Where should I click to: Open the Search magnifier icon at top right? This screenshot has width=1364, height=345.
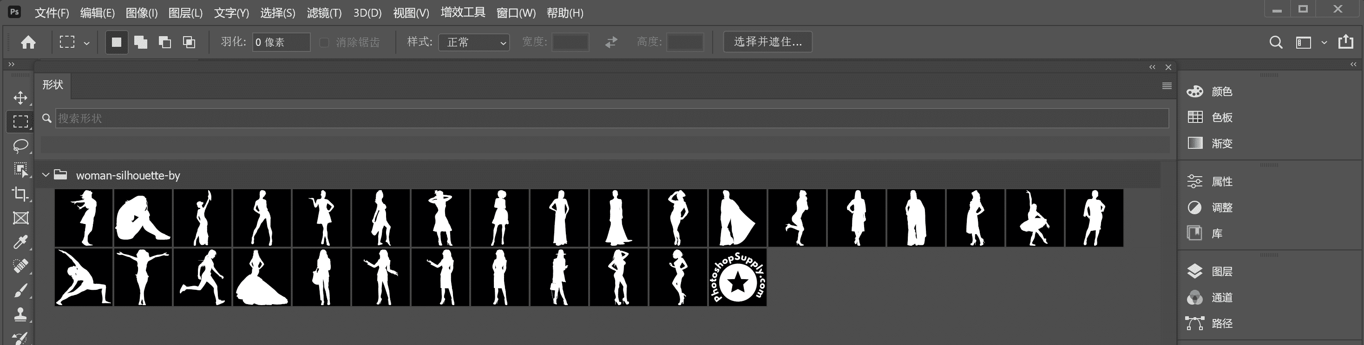[x=1276, y=42]
